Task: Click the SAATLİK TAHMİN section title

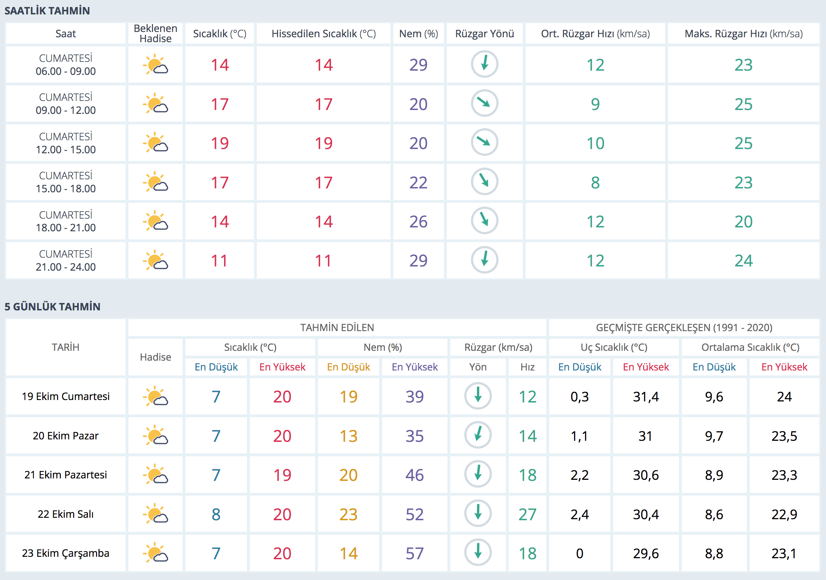Action: [x=47, y=11]
